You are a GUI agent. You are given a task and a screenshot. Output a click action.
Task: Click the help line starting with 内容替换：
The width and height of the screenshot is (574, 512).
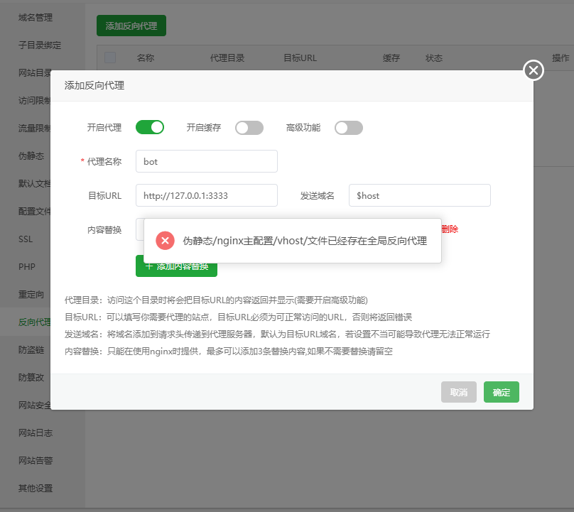click(229, 352)
